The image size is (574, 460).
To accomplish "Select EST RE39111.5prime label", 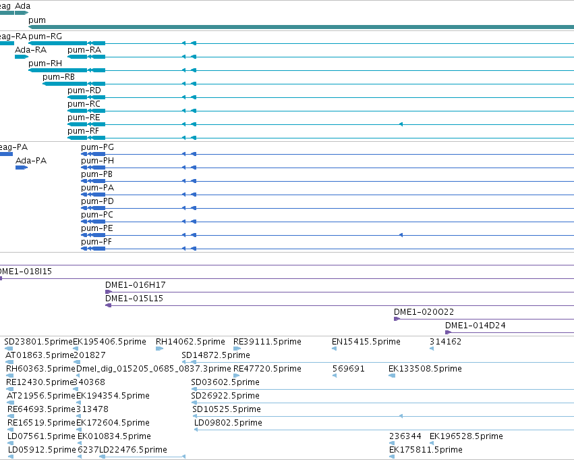I will (267, 342).
